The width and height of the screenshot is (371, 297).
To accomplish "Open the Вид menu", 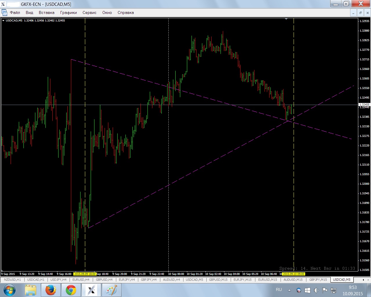I will point(29,12).
